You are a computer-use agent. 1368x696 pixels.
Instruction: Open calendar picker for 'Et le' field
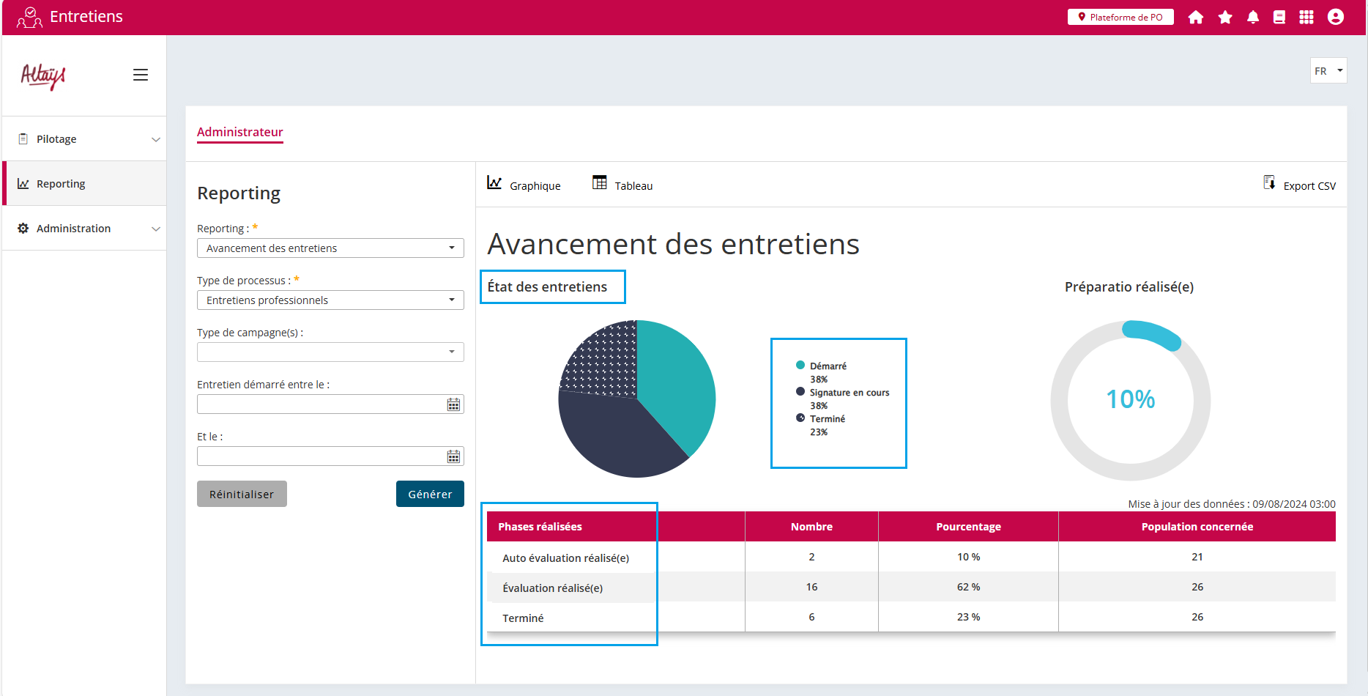(454, 457)
